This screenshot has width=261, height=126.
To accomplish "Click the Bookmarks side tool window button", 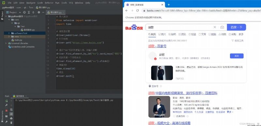I will pos(2,117).
